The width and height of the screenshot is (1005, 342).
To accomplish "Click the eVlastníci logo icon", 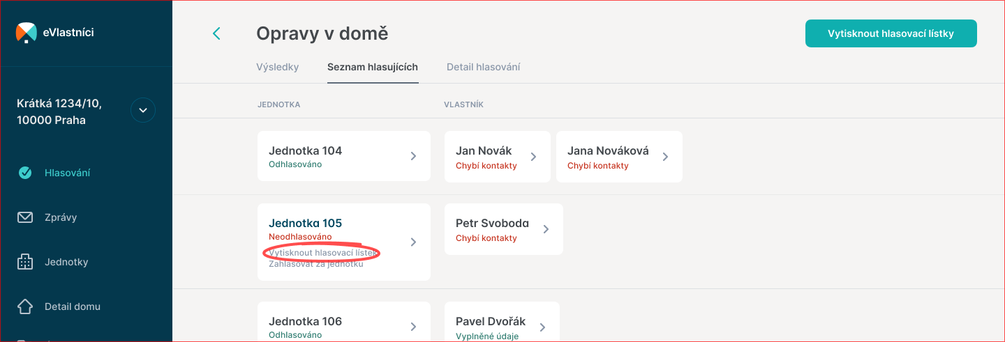I will tap(26, 33).
